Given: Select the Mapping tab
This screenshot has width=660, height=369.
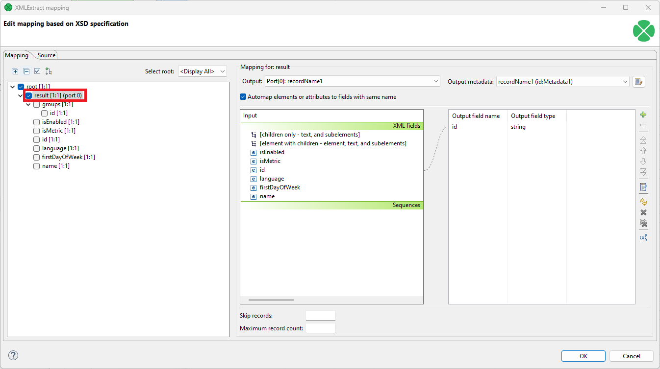Looking at the screenshot, I should 17,55.
